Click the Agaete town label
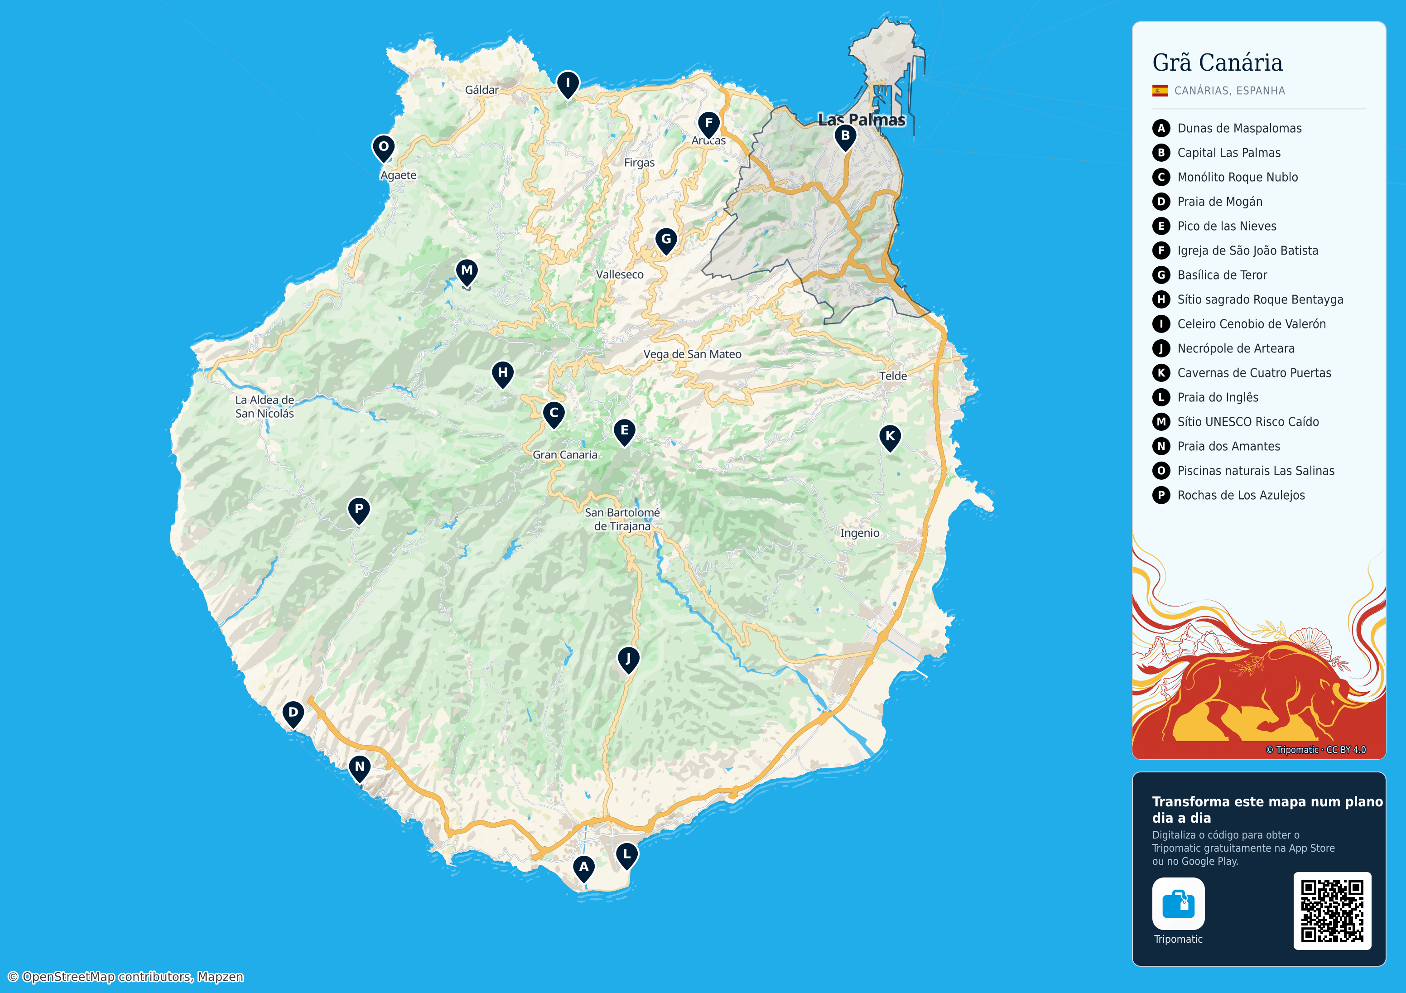 click(398, 175)
